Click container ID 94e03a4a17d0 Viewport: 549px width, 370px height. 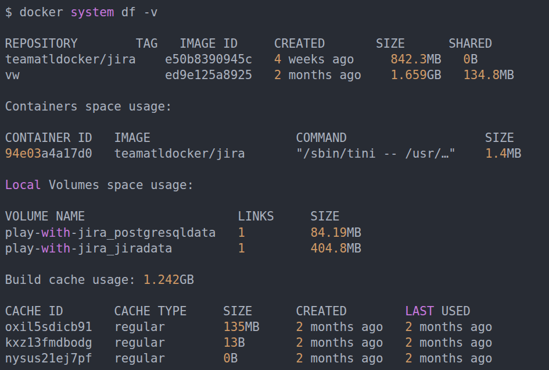[48, 154]
